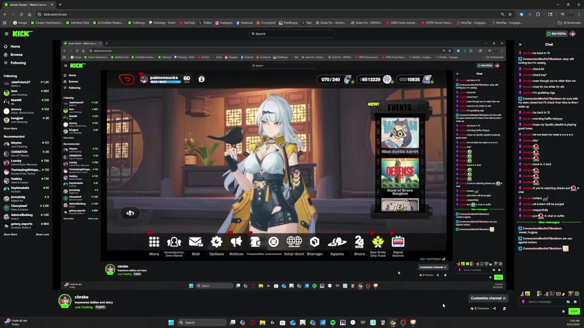Open the Compendium icon in game
Viewport: 584px width, 328px height.
coord(255,242)
